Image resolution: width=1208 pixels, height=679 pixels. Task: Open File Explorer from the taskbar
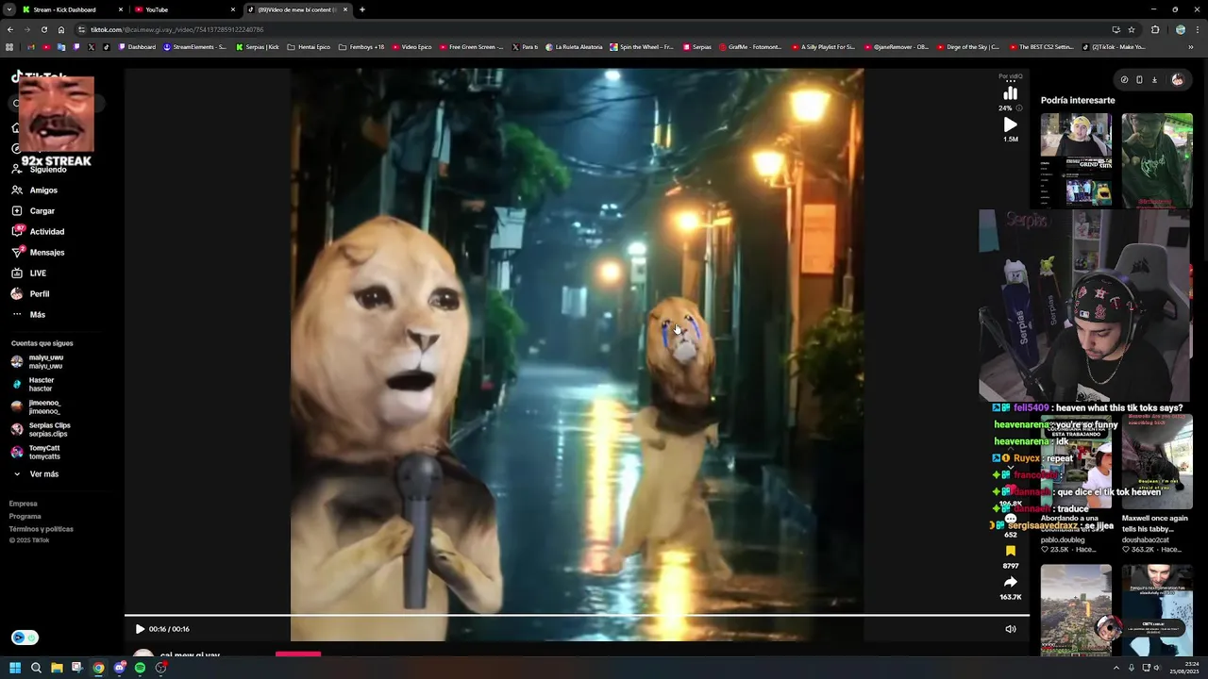57,668
